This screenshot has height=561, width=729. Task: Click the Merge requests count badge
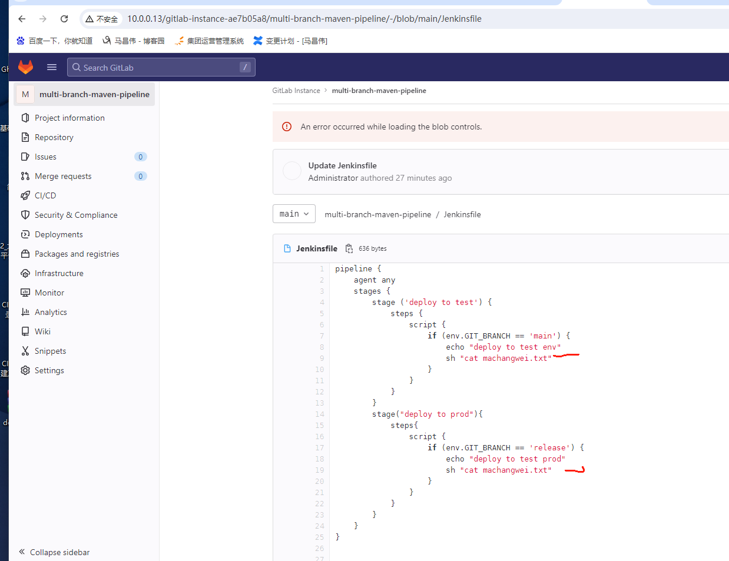click(x=141, y=176)
